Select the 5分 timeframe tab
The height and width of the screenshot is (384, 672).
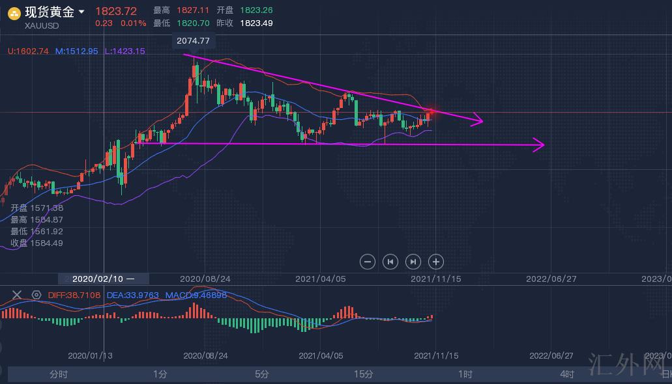coord(262,374)
